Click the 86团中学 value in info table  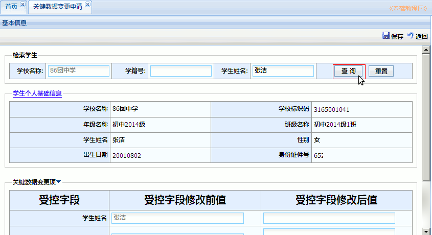tap(125, 109)
